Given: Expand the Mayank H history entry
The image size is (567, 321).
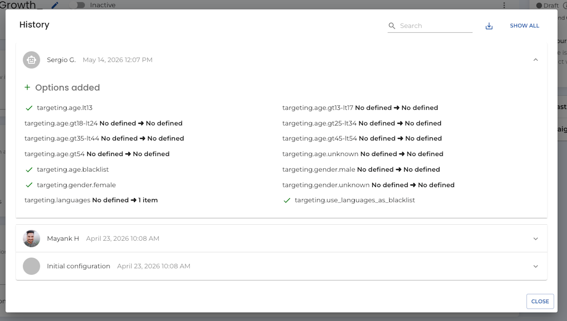Looking at the screenshot, I should pos(536,239).
